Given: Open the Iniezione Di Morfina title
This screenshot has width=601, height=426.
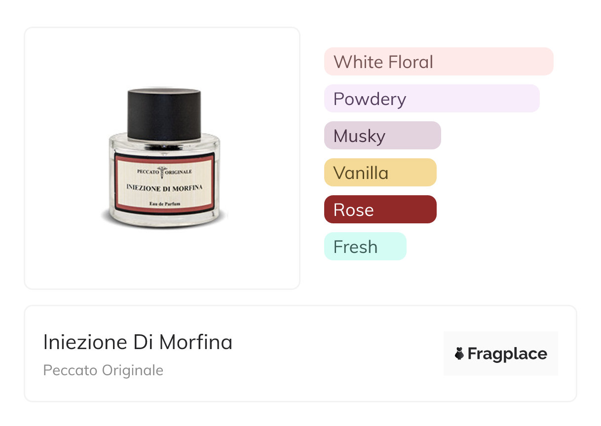Looking at the screenshot, I should (138, 342).
